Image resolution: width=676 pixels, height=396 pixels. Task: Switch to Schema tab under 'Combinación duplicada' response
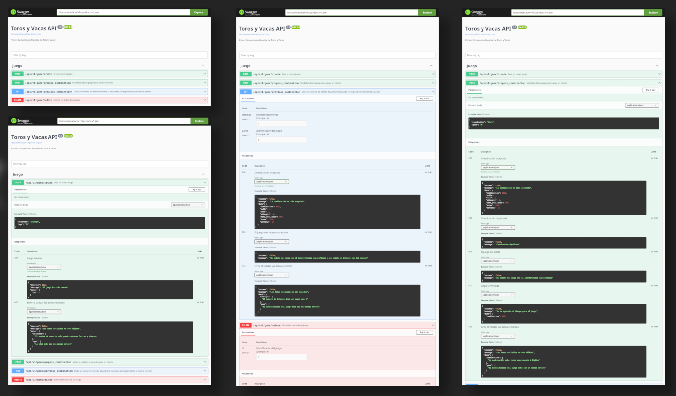pyautogui.click(x=499, y=233)
